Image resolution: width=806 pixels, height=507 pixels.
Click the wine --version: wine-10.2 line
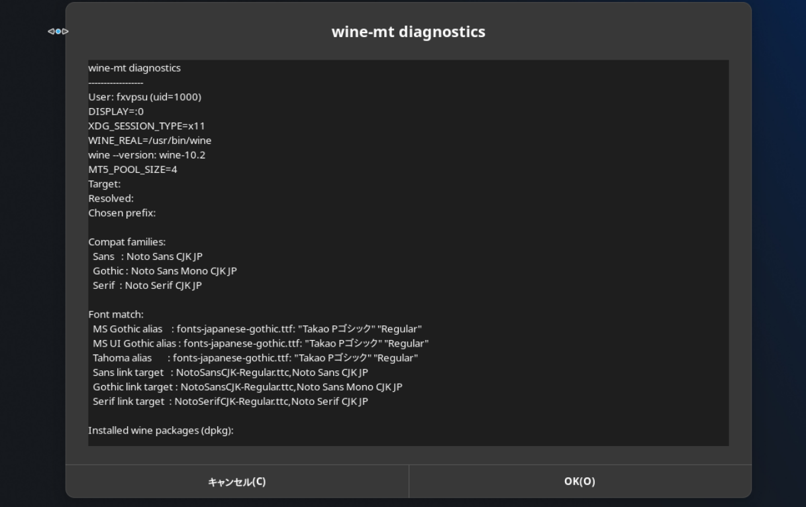pos(147,154)
